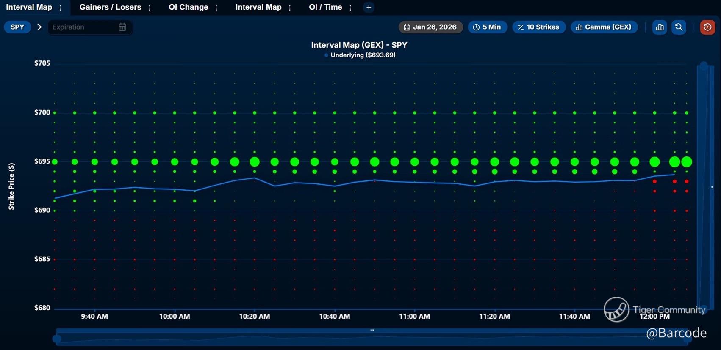Toggle Underlying series in chart legend

(360, 55)
